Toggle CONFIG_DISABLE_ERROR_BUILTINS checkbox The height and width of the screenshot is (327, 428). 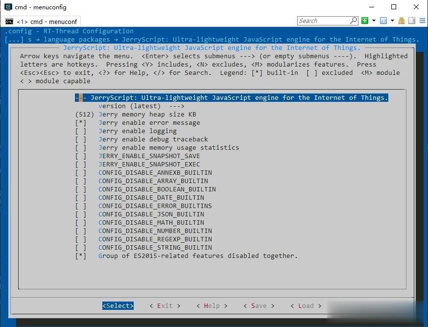(80, 206)
